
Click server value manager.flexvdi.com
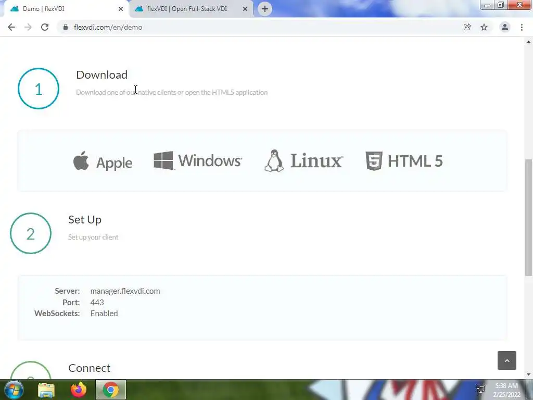click(125, 291)
